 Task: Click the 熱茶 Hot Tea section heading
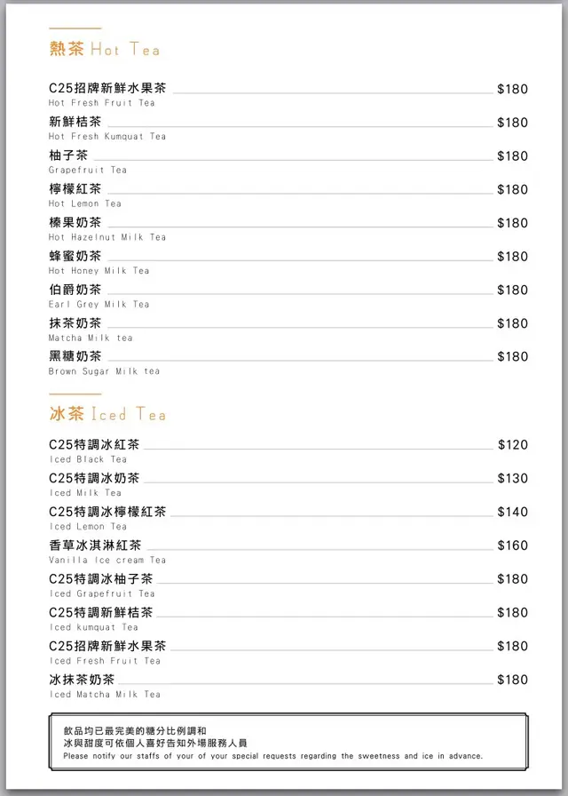pyautogui.click(x=105, y=49)
